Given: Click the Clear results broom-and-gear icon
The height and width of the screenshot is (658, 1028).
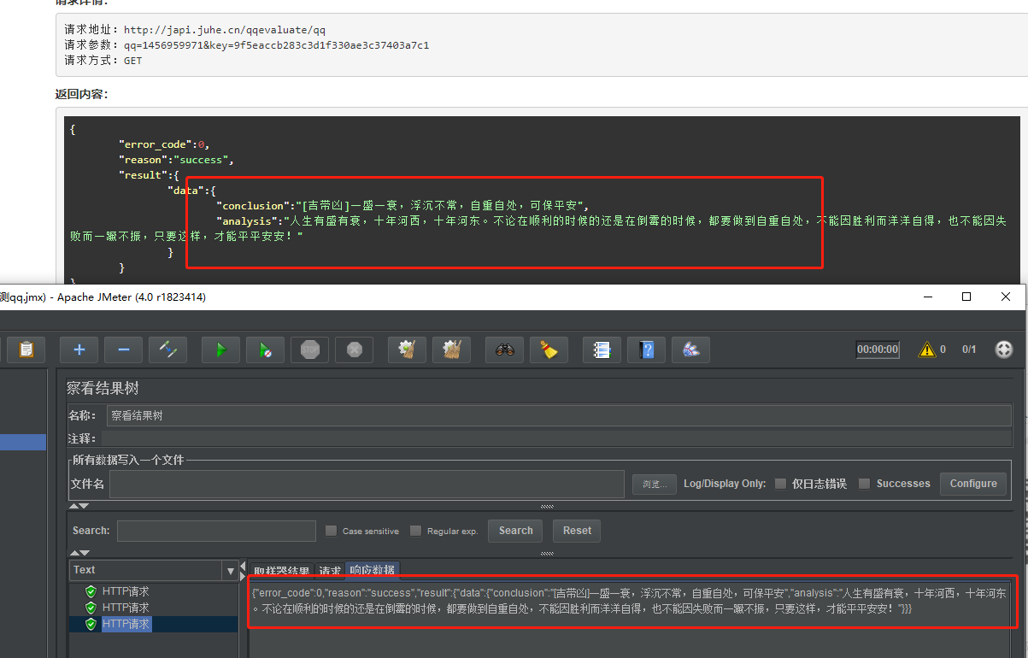Looking at the screenshot, I should [408, 350].
